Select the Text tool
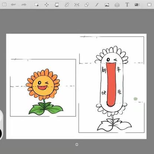154x154 pixels. [x=127, y=5]
